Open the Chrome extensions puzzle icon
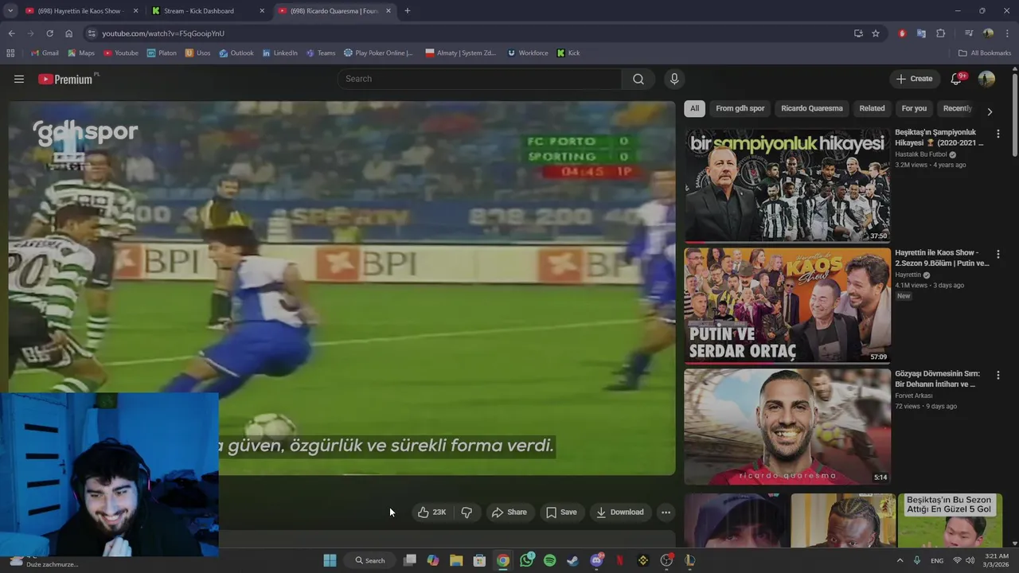 [941, 33]
